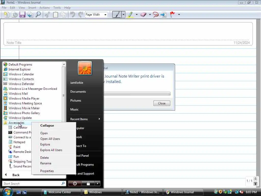Open the Tools menu
This screenshot has width=261, height=196.
57,8
